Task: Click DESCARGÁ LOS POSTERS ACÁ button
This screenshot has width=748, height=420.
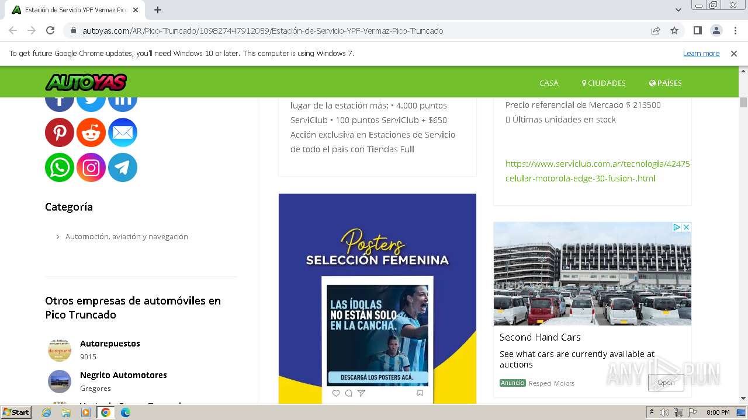Action: tap(377, 377)
